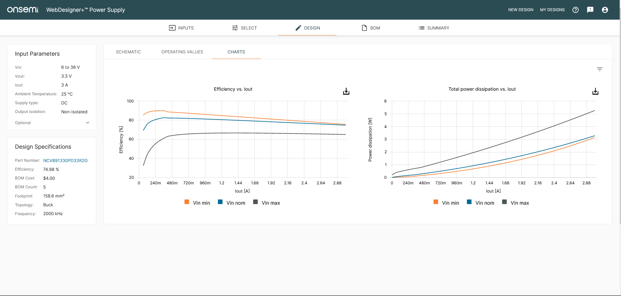621x296 pixels.
Task: Click the New Design button
Action: 520,10
